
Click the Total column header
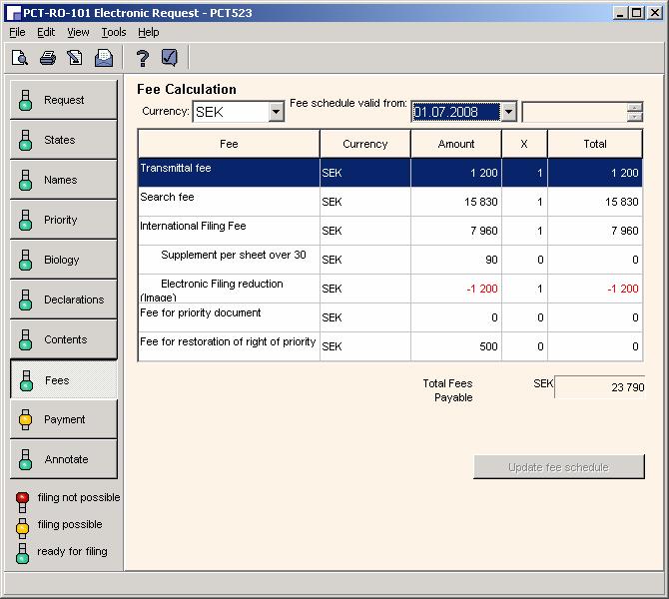595,144
